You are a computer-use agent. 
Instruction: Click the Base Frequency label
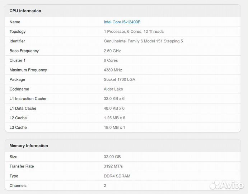coord(24,51)
